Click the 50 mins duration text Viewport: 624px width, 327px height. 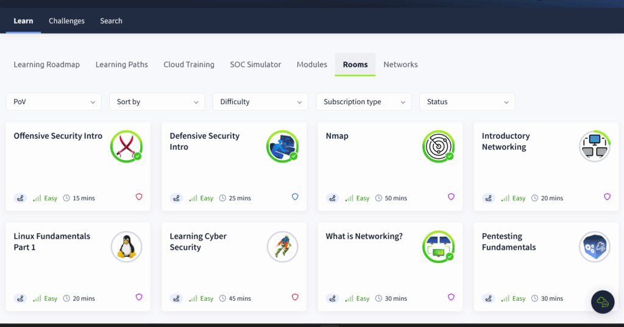click(x=395, y=198)
